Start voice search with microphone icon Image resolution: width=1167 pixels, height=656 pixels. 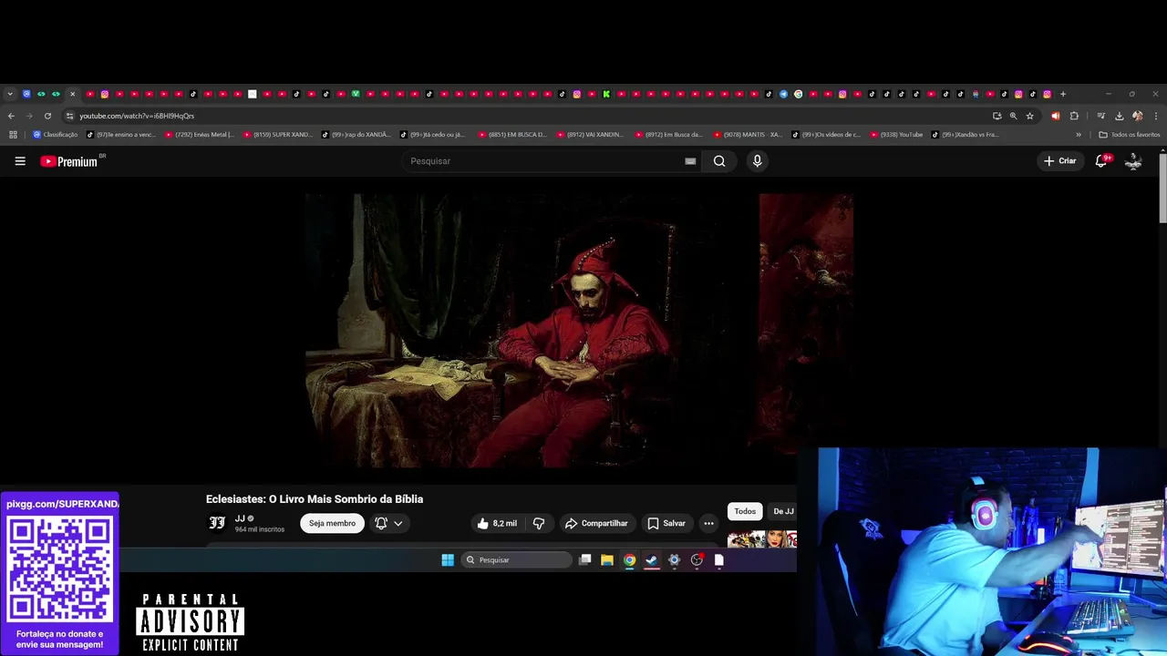tap(757, 161)
